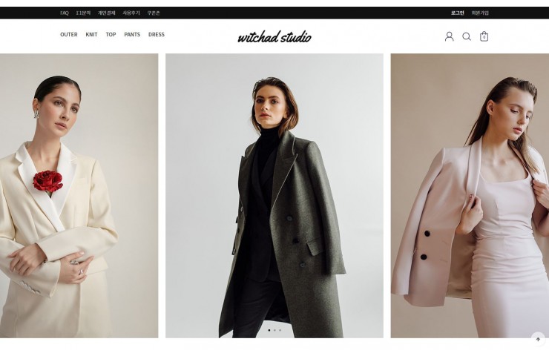The width and height of the screenshot is (549, 356).
Task: Open the KNIT category menu
Action: pyautogui.click(x=91, y=35)
